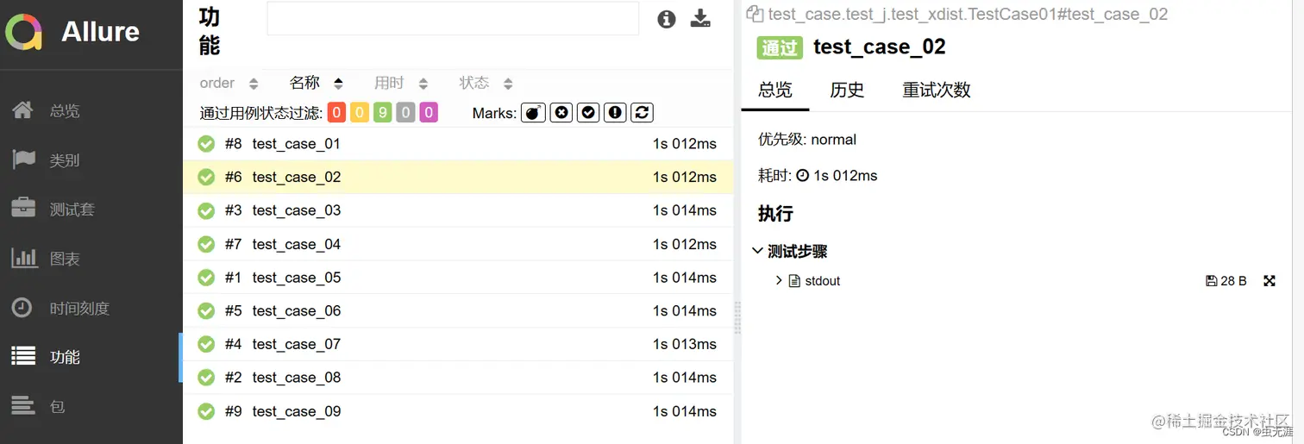Switch to the 重试次数 retries tab
The image size is (1304, 444).
(937, 90)
